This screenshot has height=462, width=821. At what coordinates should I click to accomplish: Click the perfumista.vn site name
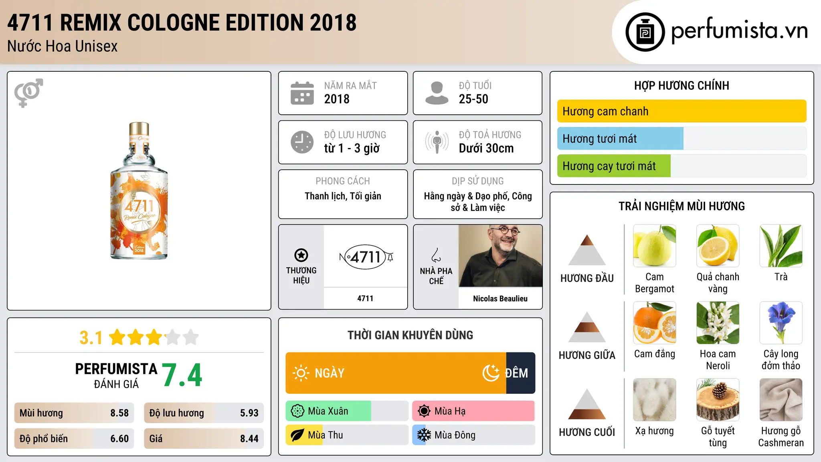pos(739,31)
